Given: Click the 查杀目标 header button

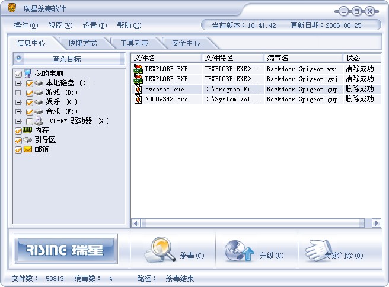Looking at the screenshot, I should (x=69, y=59).
